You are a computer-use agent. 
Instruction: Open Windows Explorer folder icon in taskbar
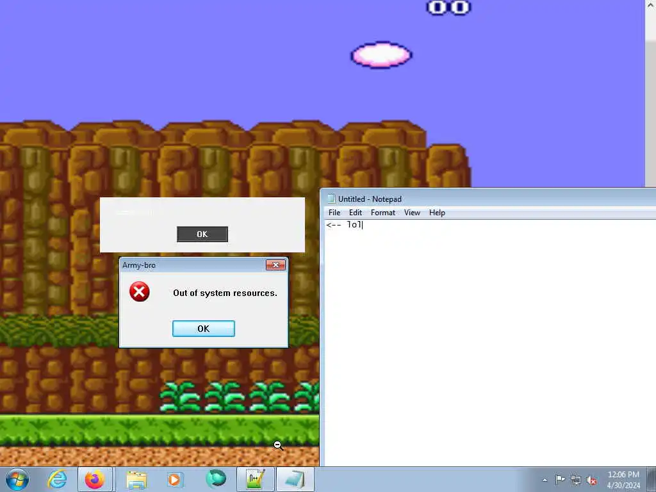click(x=136, y=480)
